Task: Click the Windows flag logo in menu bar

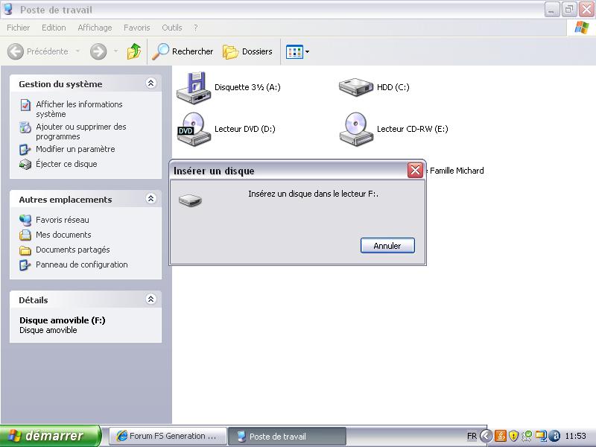Action: tap(582, 28)
